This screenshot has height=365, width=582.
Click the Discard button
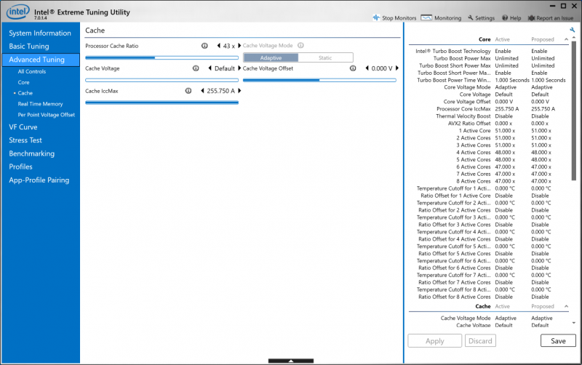(480, 341)
